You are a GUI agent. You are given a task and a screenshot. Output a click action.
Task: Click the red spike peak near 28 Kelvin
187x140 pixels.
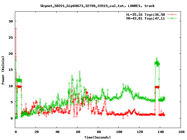(x=16, y=29)
